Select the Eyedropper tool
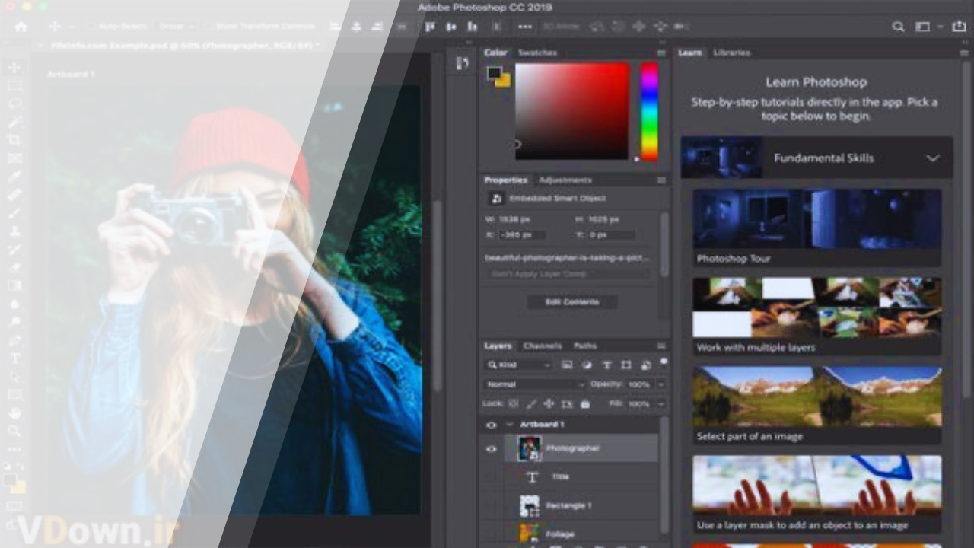This screenshot has height=548, width=974. point(14,177)
